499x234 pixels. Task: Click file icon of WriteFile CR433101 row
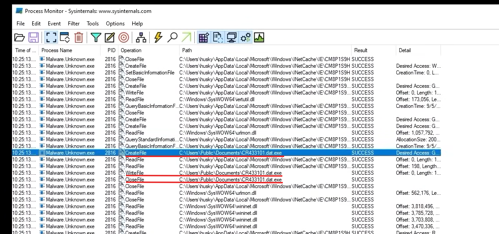click(121, 173)
